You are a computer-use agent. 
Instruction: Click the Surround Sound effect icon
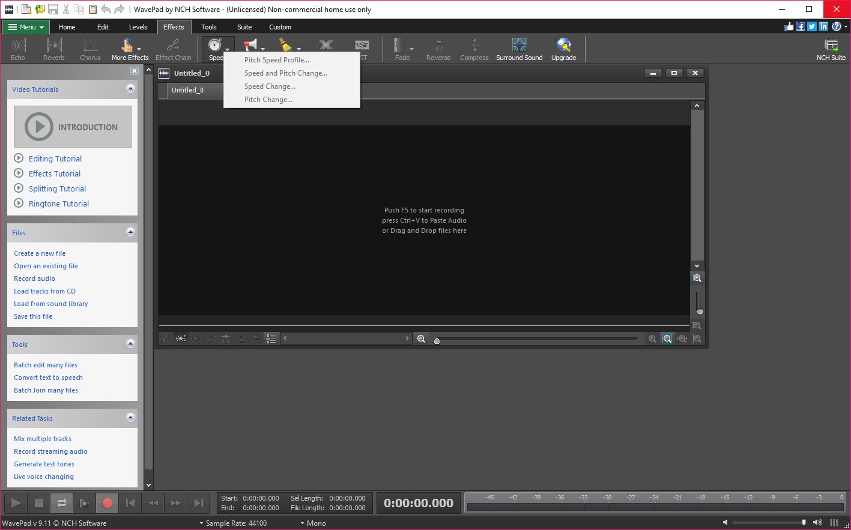coord(519,49)
